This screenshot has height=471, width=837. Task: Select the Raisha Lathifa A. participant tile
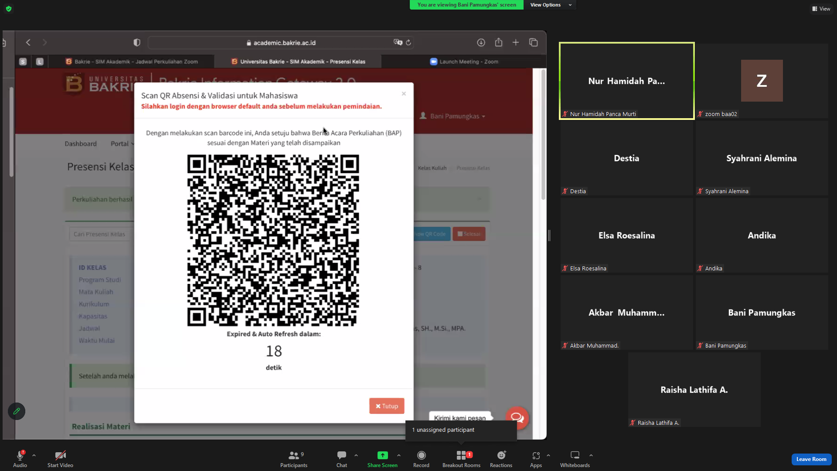(x=694, y=389)
